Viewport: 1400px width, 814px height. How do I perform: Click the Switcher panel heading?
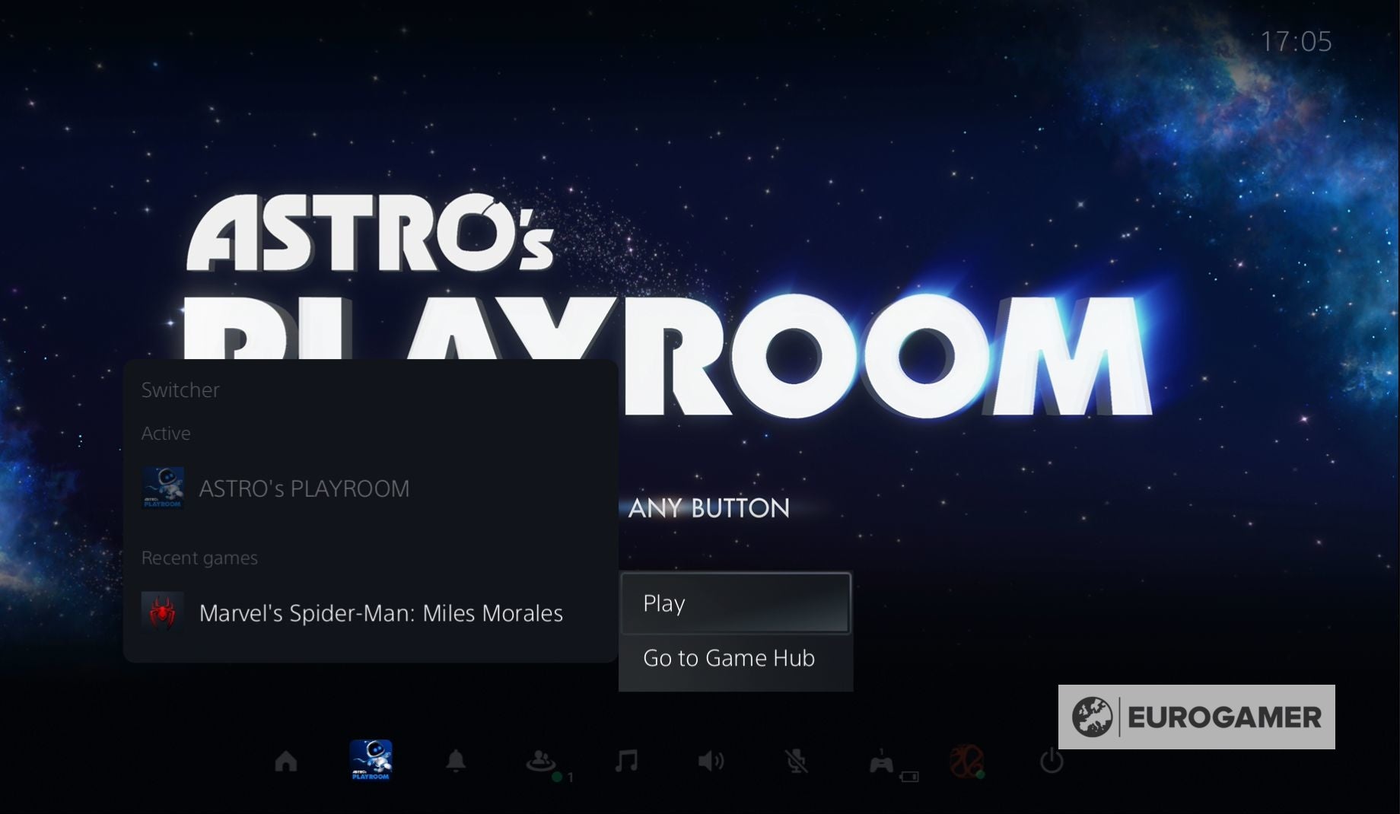[x=180, y=390]
